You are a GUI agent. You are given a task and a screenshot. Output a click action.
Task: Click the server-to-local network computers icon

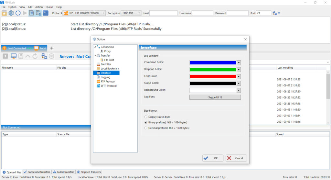[44, 56]
